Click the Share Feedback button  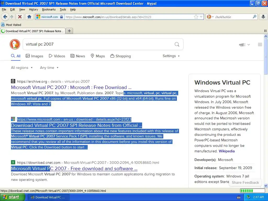(x=245, y=182)
